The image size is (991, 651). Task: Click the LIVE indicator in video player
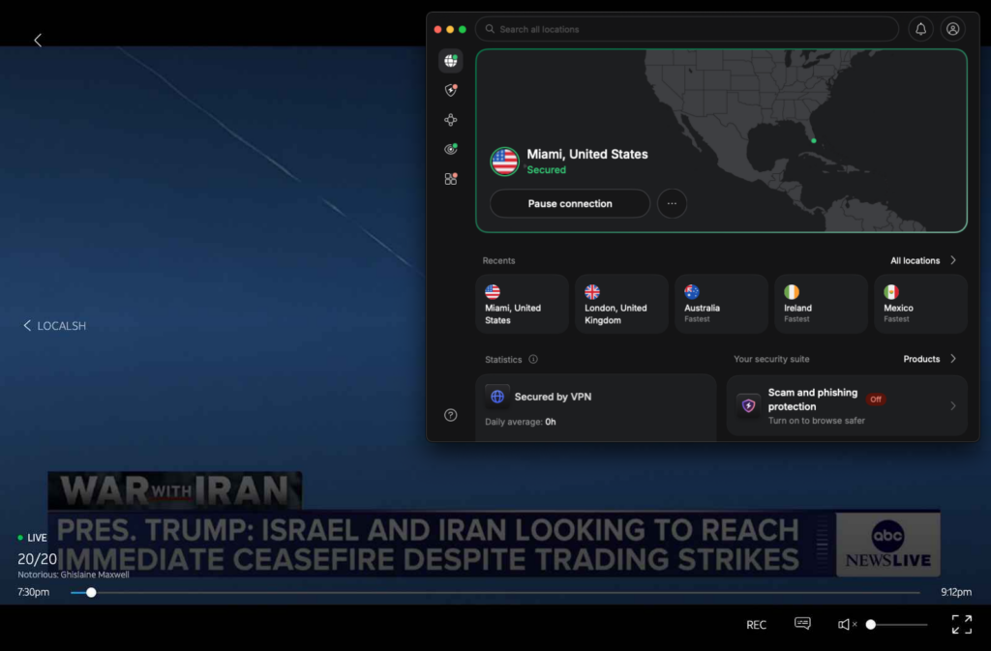coord(32,538)
